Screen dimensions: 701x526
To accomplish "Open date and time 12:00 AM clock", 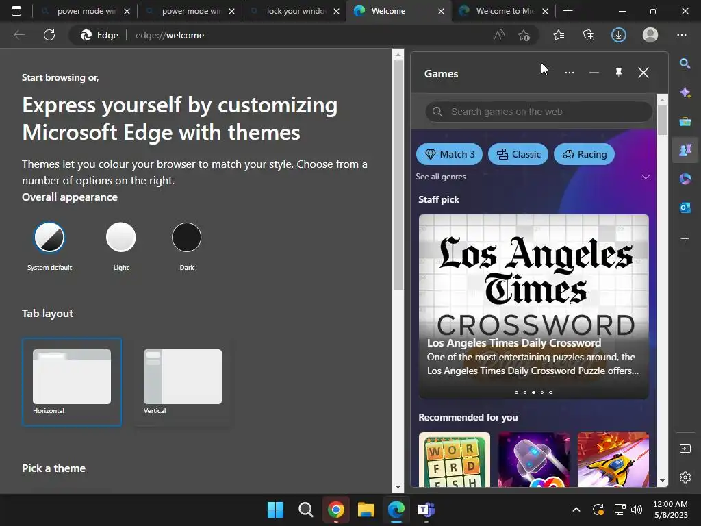I will 671,510.
